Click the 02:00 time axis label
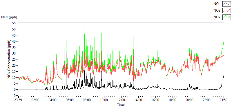 pyautogui.click(x=35, y=100)
